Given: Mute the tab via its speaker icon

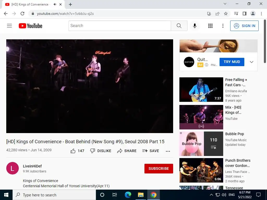Looking at the screenshot, I should 55,4.
